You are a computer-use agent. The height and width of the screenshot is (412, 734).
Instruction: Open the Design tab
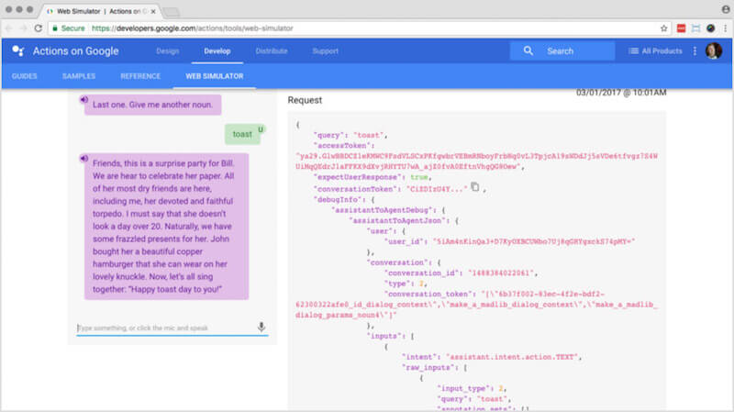pyautogui.click(x=168, y=50)
